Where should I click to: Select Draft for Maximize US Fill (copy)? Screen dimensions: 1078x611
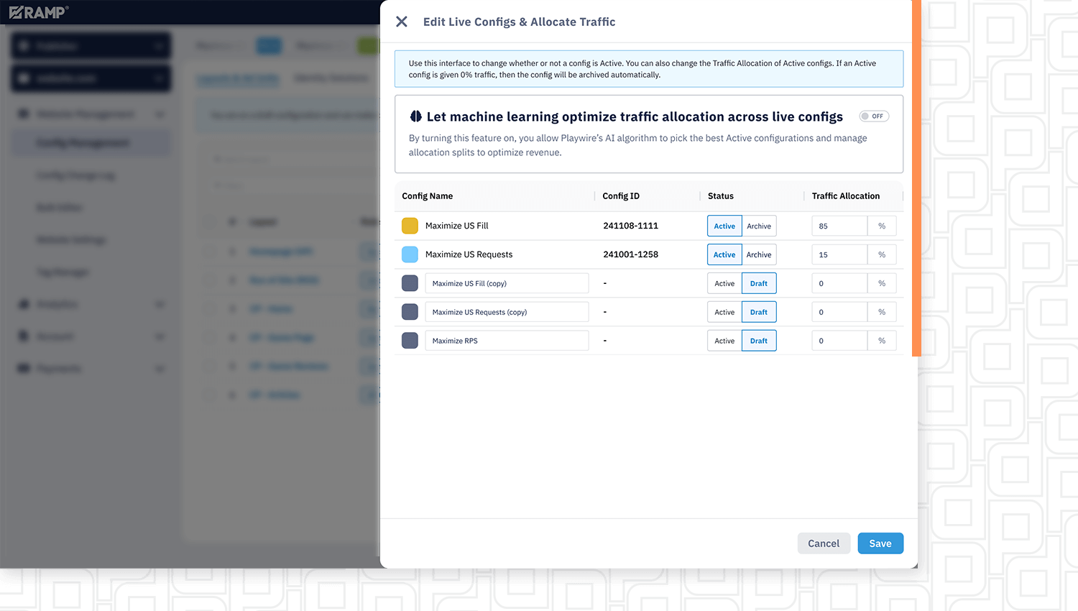759,283
